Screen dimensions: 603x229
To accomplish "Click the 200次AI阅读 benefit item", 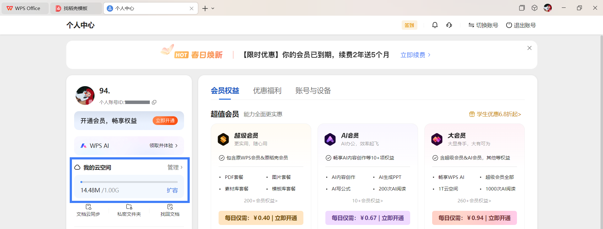I will tap(392, 189).
